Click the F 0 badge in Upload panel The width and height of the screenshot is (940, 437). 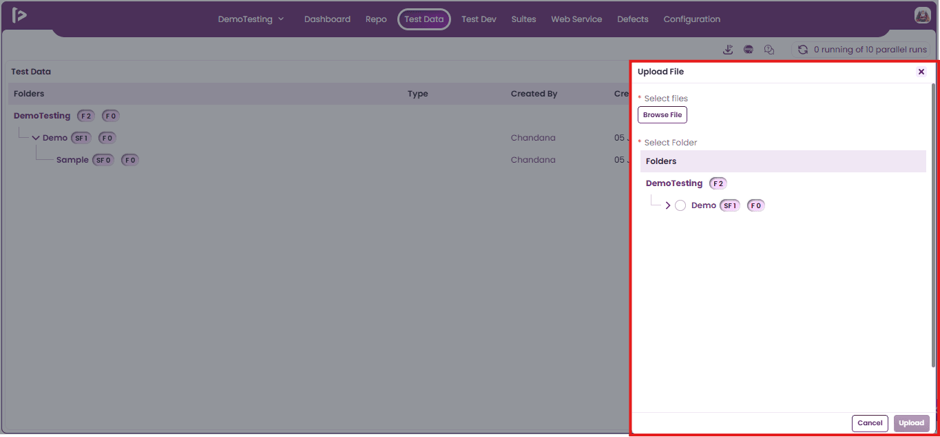point(756,205)
